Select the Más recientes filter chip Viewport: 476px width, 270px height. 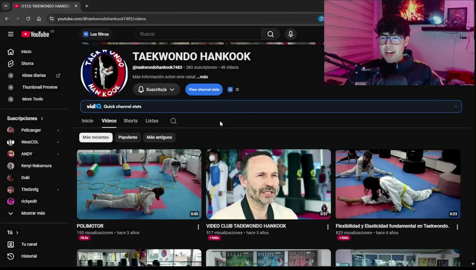[96, 137]
